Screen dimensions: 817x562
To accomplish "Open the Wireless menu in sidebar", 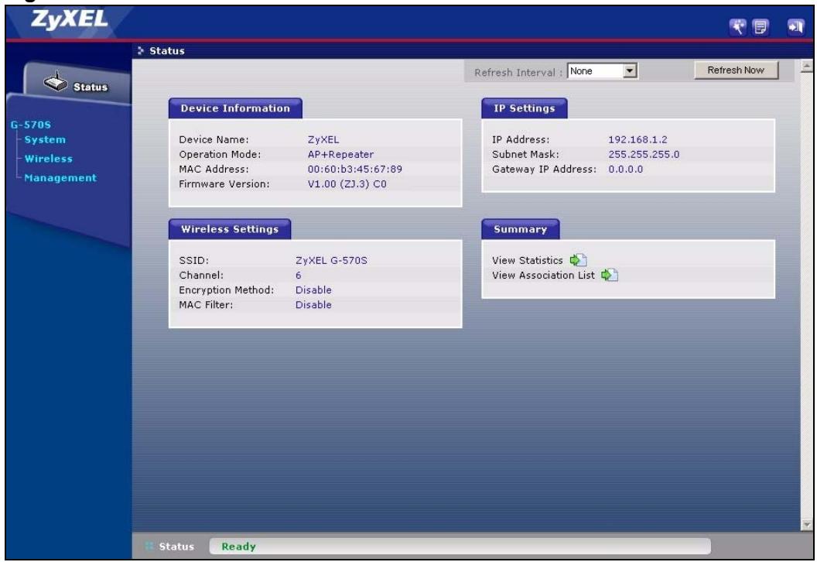I will [x=49, y=159].
